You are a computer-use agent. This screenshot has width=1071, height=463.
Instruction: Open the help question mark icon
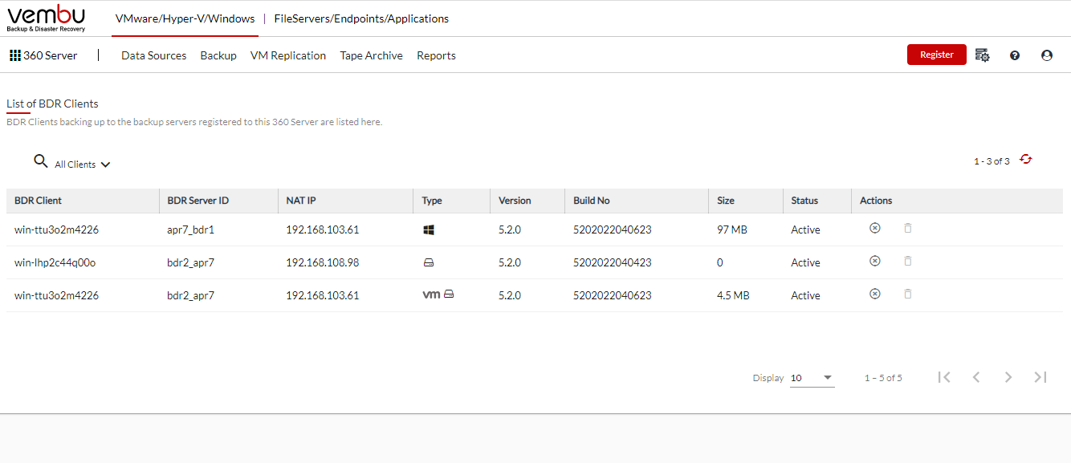1015,55
